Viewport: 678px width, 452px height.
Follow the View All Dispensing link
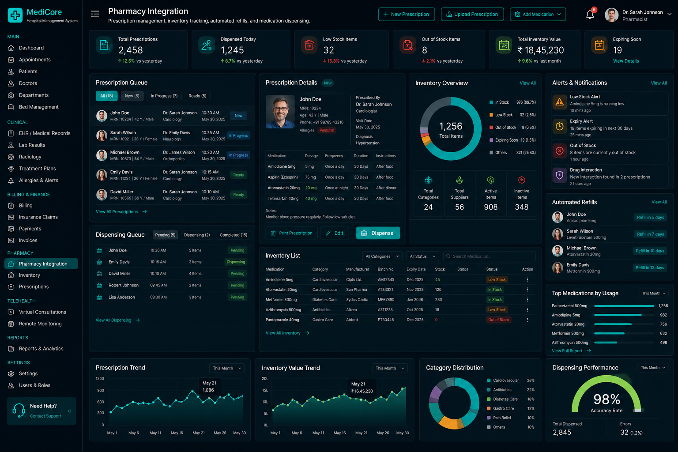pos(118,320)
